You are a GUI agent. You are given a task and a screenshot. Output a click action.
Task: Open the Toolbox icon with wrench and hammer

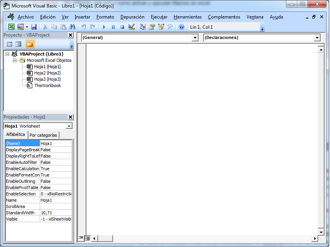click(x=170, y=27)
